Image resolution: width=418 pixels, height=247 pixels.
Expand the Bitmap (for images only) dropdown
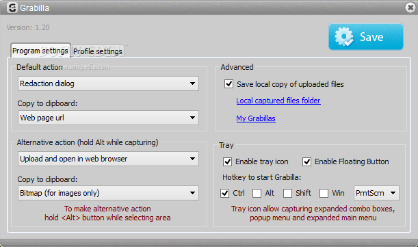pos(108,193)
